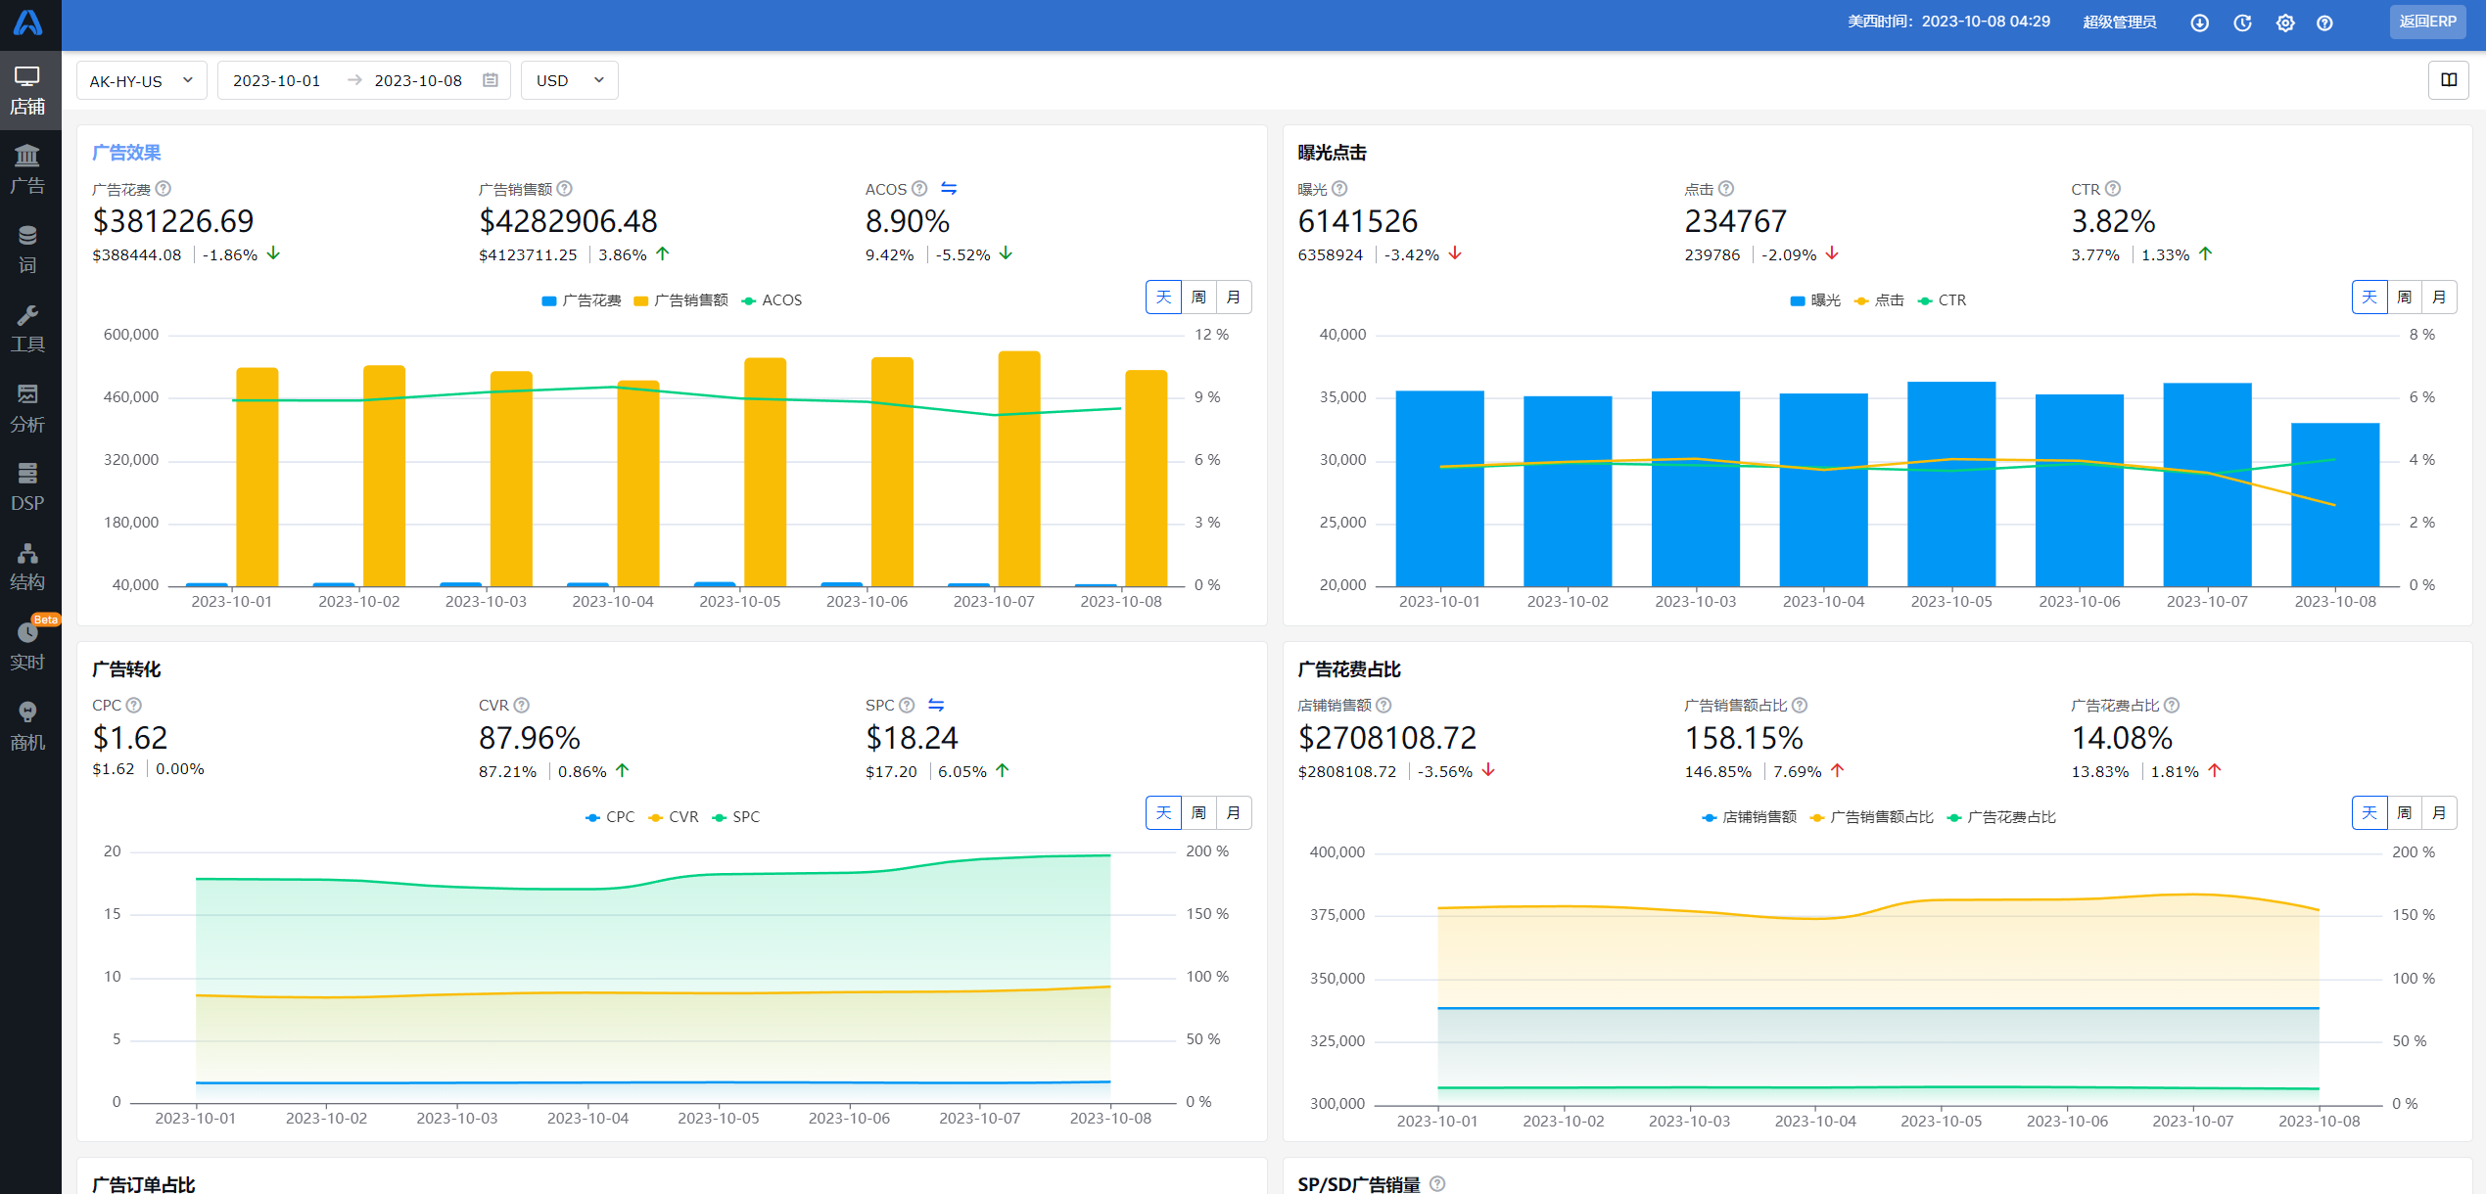Click help icon next to ACOS

click(918, 188)
